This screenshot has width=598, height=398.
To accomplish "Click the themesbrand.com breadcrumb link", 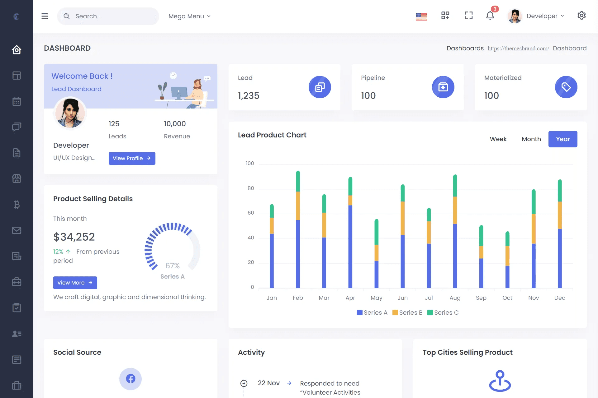I will pos(518,48).
